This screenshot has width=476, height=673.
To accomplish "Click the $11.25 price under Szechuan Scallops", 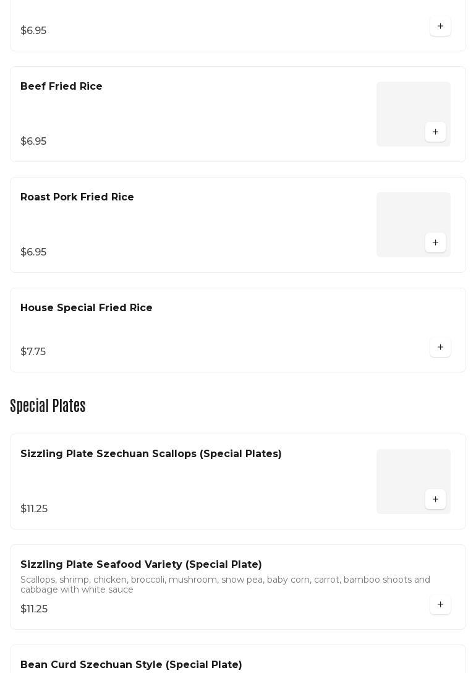I will [34, 509].
